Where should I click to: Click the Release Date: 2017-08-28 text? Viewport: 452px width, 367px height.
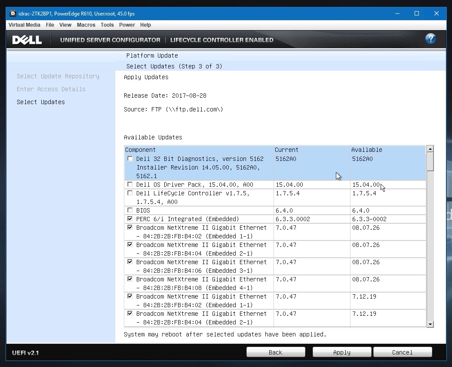pyautogui.click(x=165, y=96)
